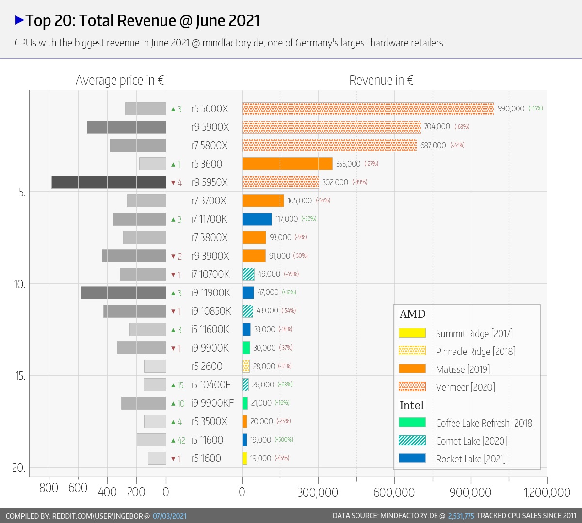582x523 pixels.
Task: Click the 'Comet Lake [2020]' legend label
Action: (471, 441)
